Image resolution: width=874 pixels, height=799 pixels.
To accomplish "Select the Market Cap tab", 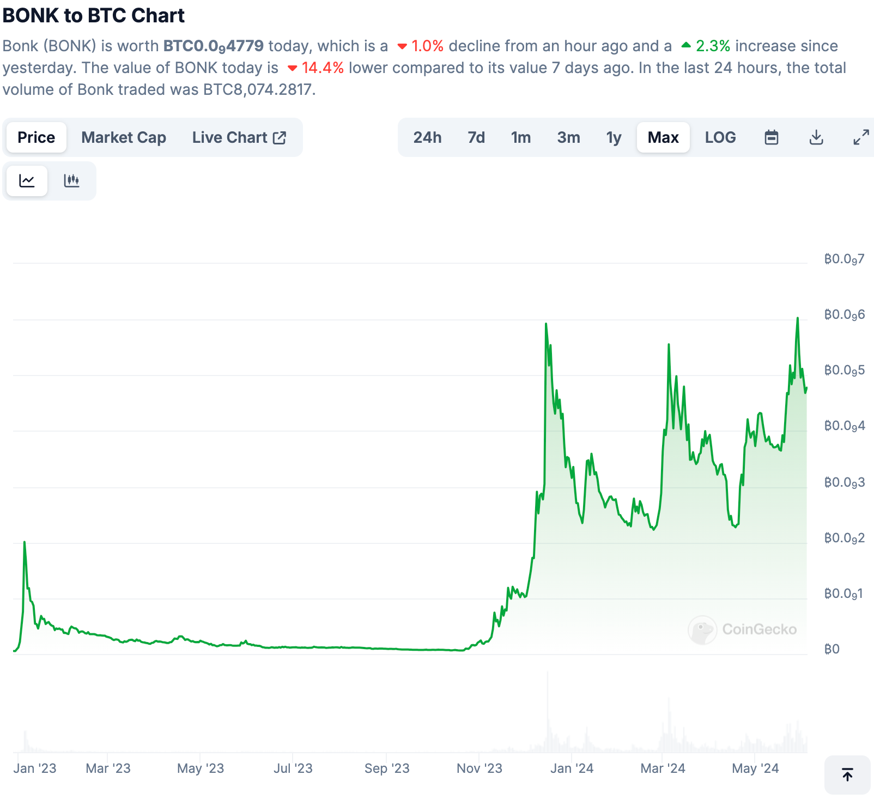I will [124, 137].
